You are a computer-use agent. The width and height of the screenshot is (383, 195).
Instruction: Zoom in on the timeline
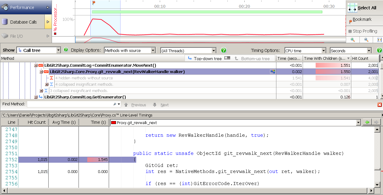click(x=352, y=40)
